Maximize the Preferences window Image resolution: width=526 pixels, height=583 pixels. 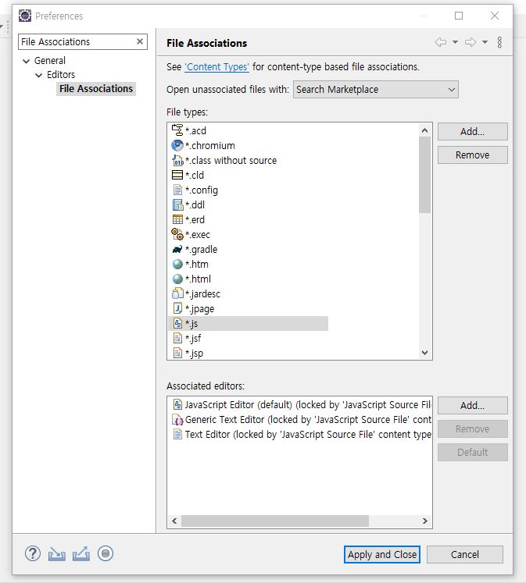pos(459,16)
